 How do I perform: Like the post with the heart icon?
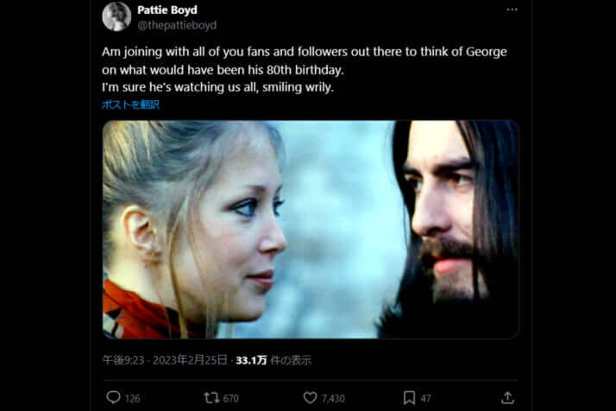click(x=310, y=397)
